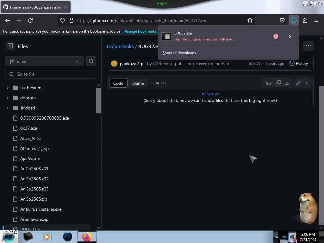Click the commit message text by r00tabx
324x243 pixels.
click(x=189, y=64)
